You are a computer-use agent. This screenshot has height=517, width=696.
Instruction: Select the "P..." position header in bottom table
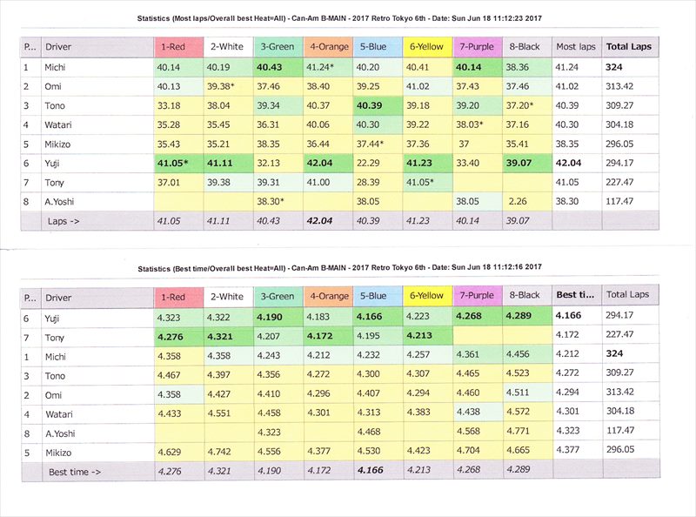click(29, 296)
